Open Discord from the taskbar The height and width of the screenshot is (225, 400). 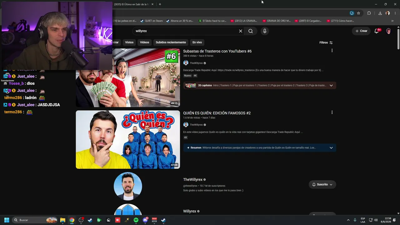145,220
